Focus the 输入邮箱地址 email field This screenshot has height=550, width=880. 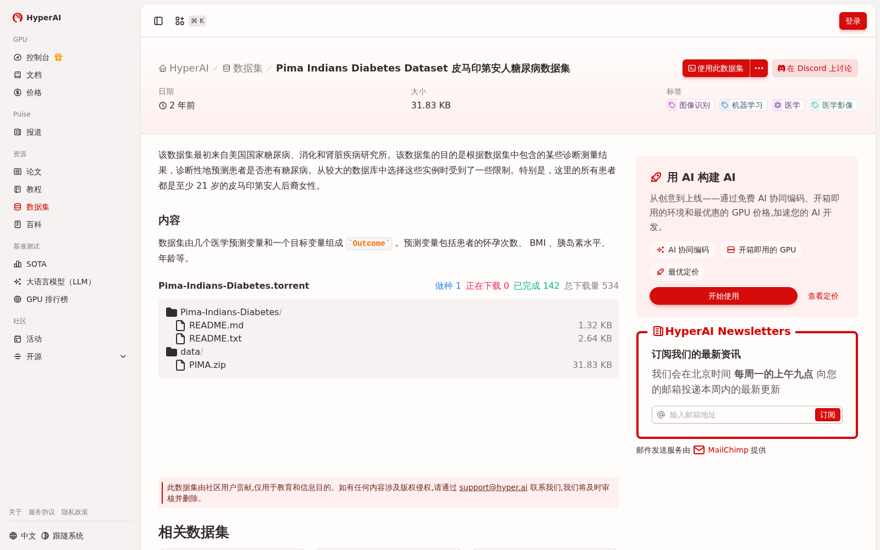coord(740,415)
